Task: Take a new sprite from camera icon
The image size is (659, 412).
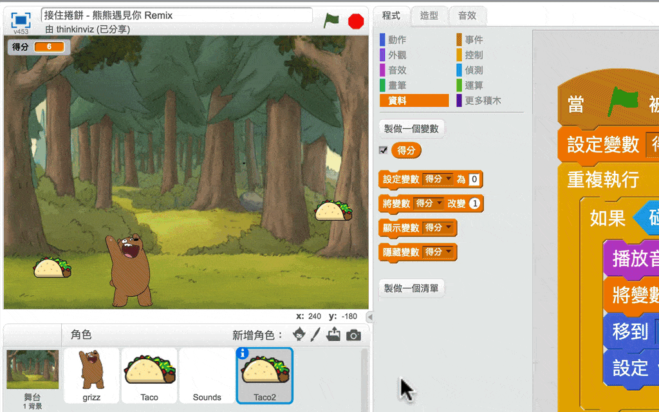Action: (x=353, y=335)
